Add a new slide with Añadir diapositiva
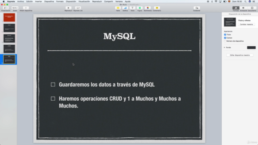This screenshot has height=145, width=258. tap(26, 8)
